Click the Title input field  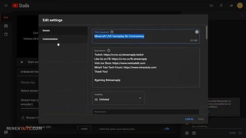(x=146, y=36)
